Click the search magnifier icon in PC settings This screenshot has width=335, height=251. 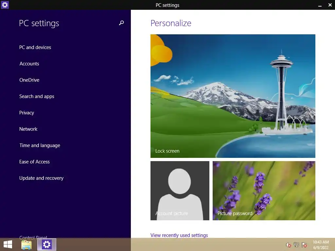click(x=121, y=23)
